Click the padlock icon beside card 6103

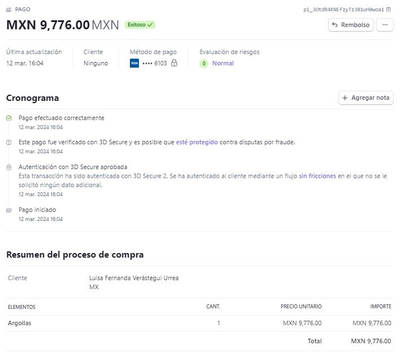tap(174, 63)
